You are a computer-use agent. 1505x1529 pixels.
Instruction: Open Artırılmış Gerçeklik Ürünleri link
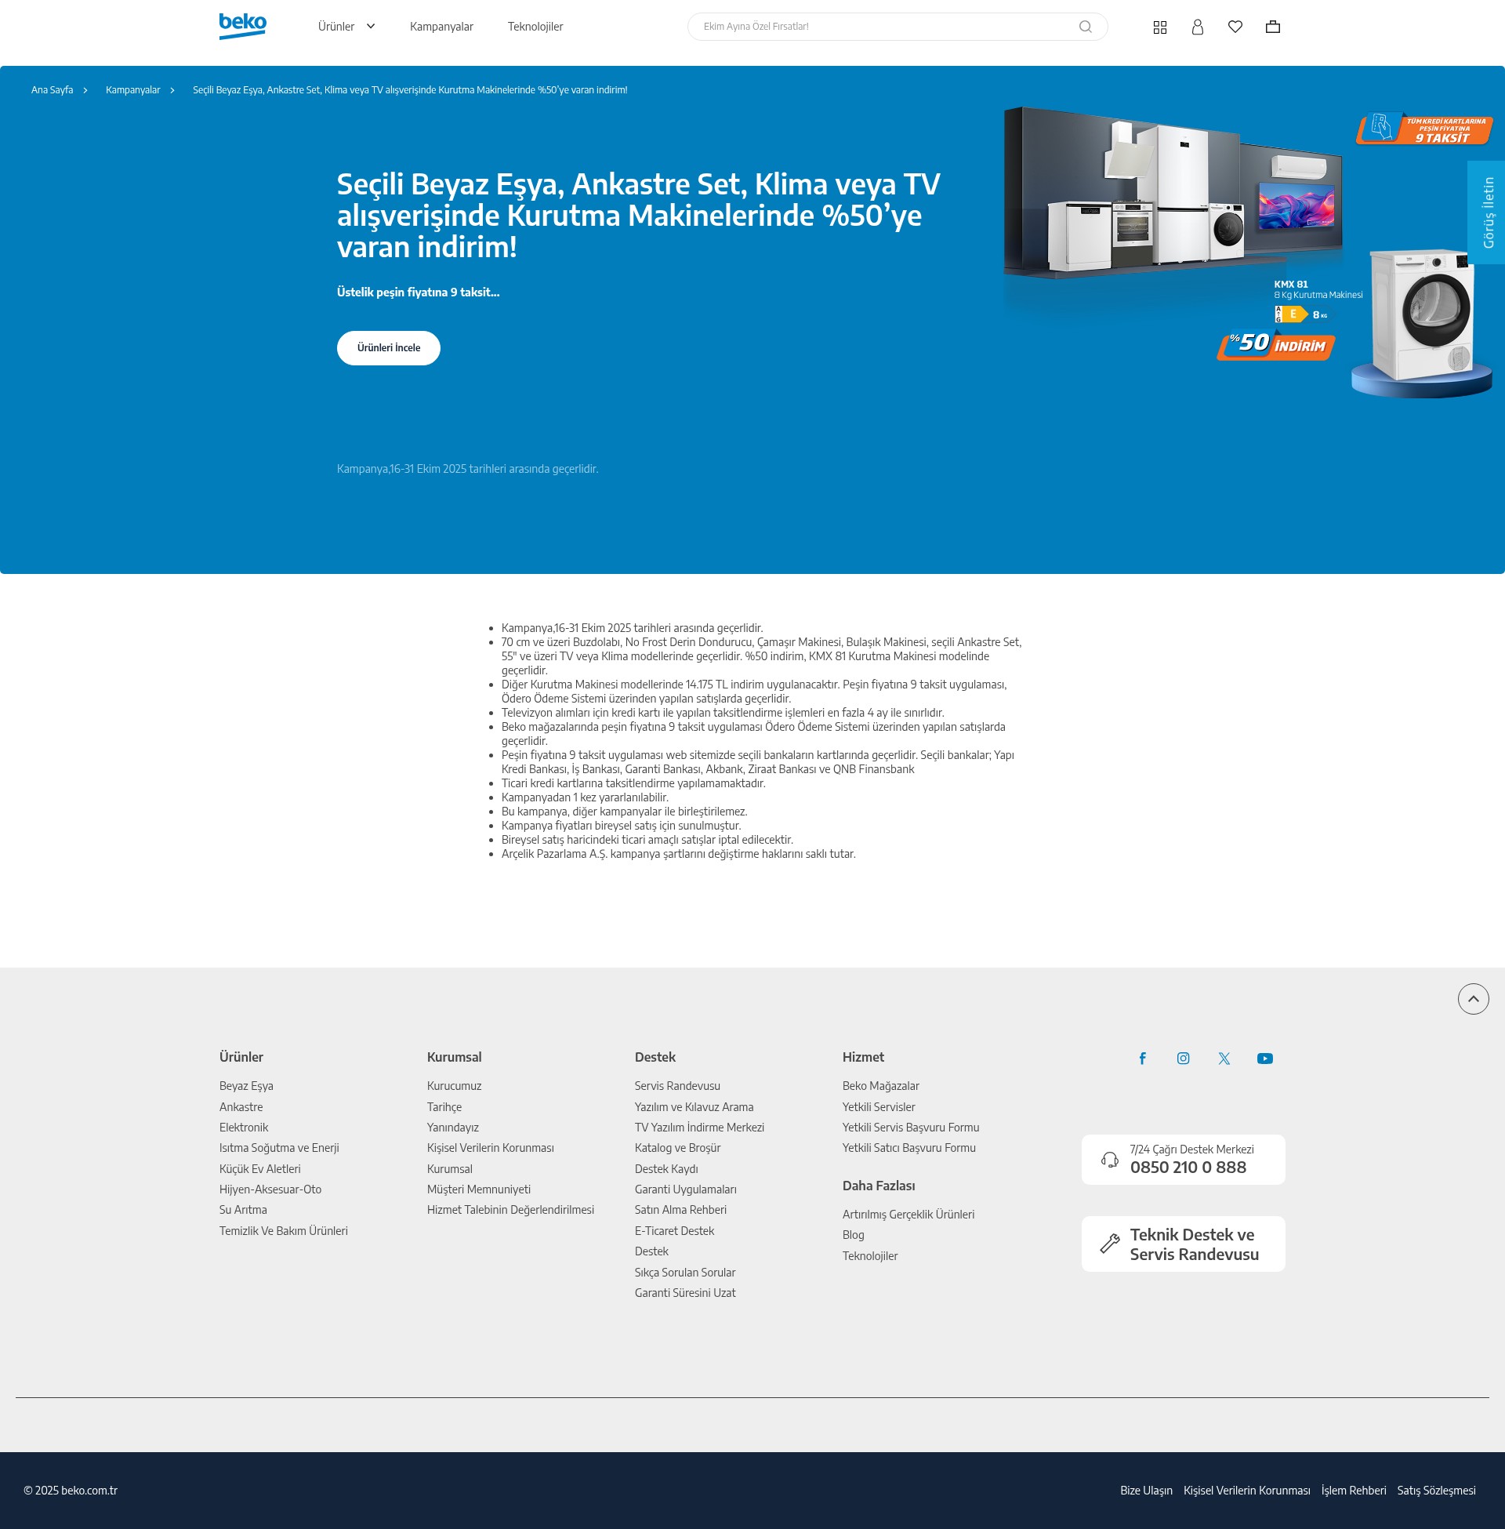908,1215
